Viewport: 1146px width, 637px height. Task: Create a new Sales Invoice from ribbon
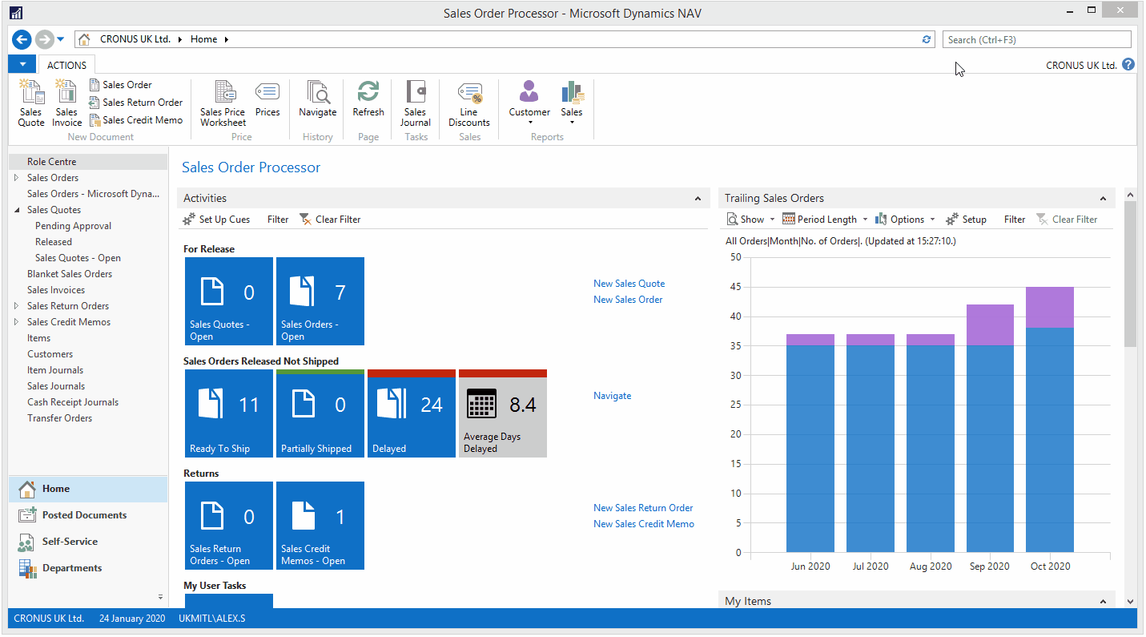67,103
